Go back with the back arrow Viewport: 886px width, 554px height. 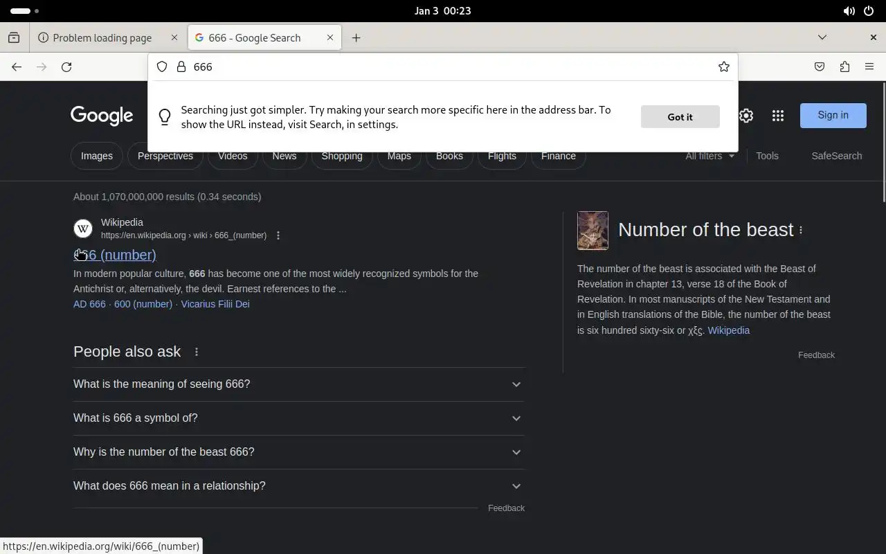tap(17, 66)
